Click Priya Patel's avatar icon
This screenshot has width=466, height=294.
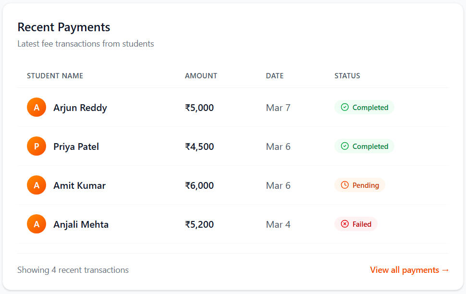37,146
